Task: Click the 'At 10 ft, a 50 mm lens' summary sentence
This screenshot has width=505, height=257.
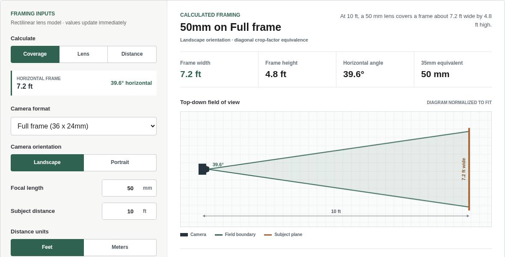Action: 416,20
